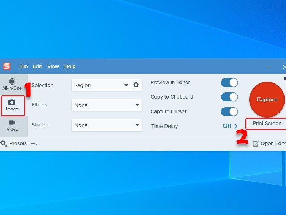This screenshot has width=286, height=215.
Task: Switch to Image capture mode
Action: click(x=13, y=105)
